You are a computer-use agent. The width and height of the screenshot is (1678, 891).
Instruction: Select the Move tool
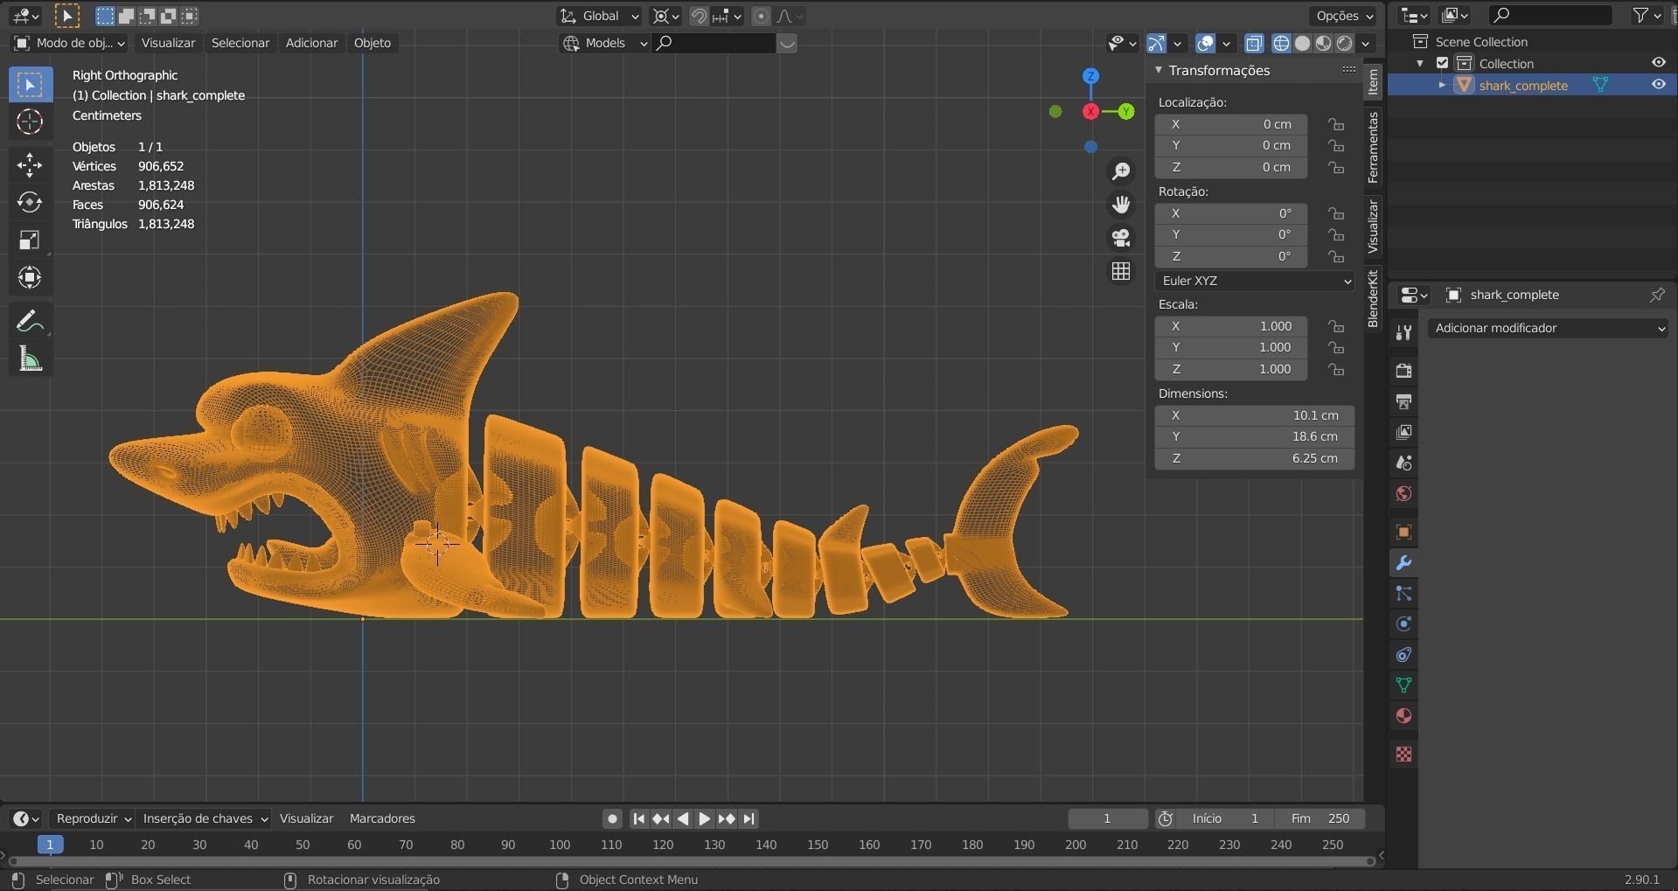(30, 164)
